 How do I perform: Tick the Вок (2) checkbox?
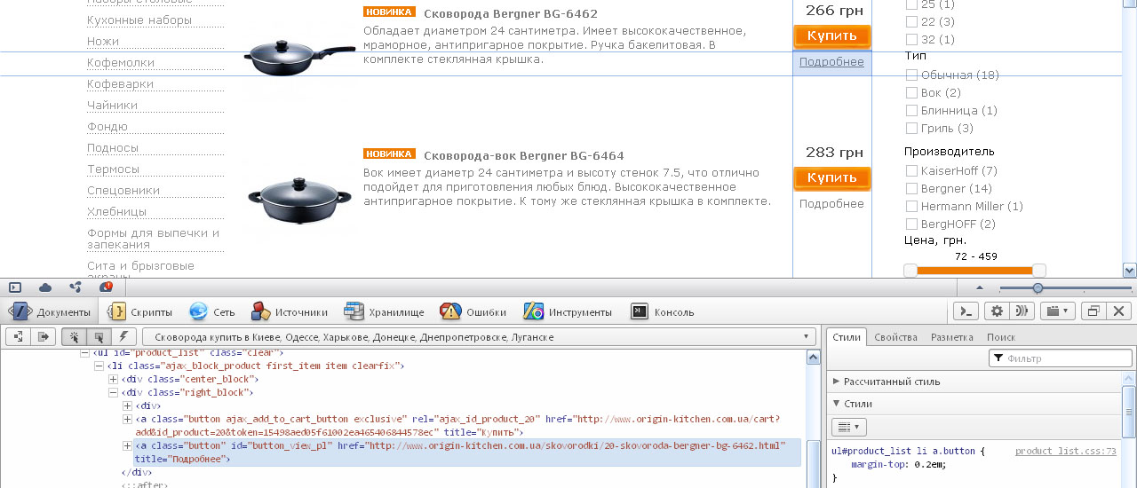click(911, 93)
